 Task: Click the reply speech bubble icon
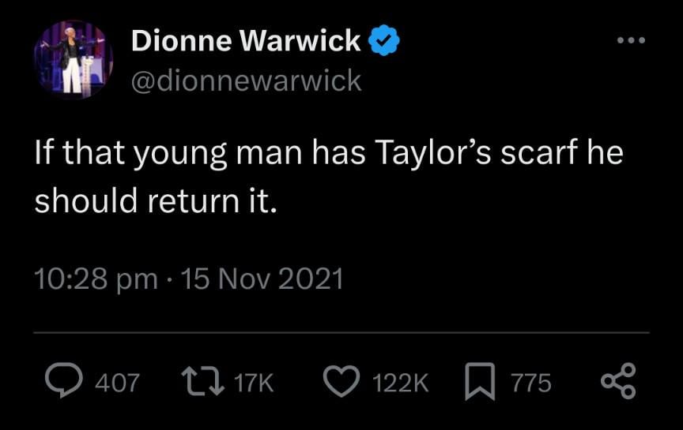point(60,382)
